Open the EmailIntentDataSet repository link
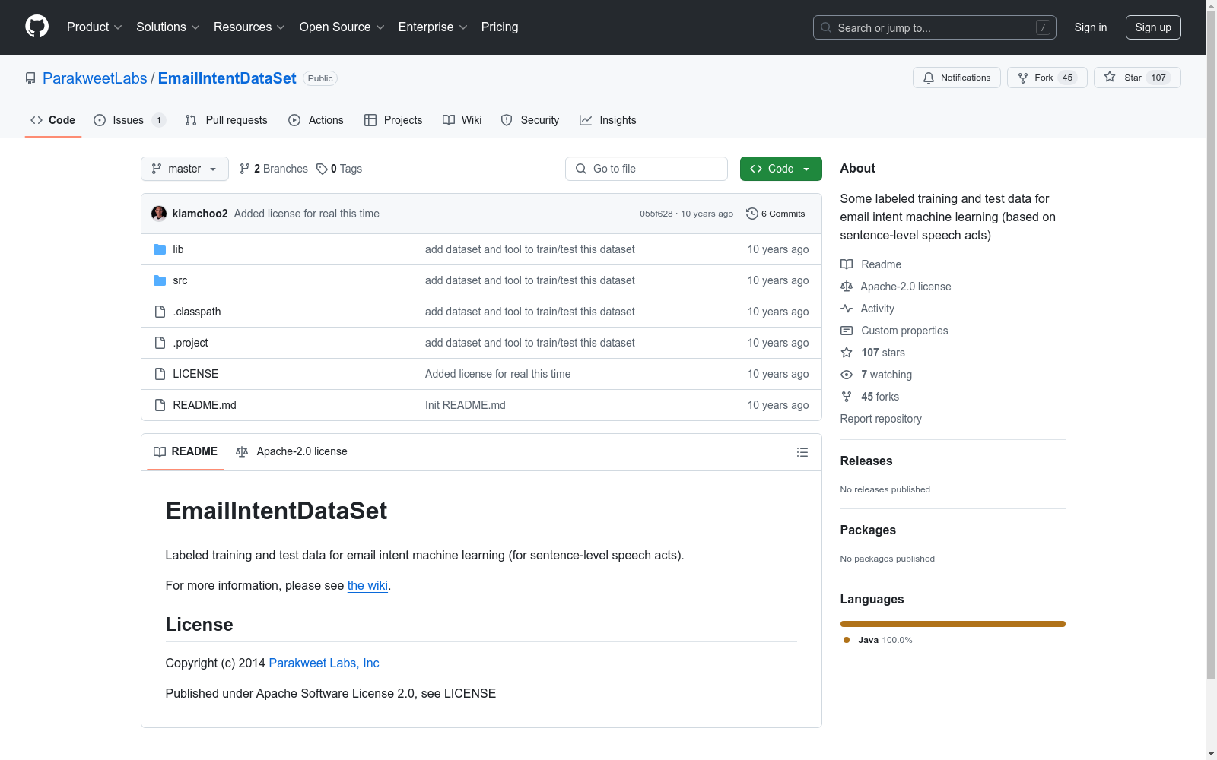 (227, 78)
